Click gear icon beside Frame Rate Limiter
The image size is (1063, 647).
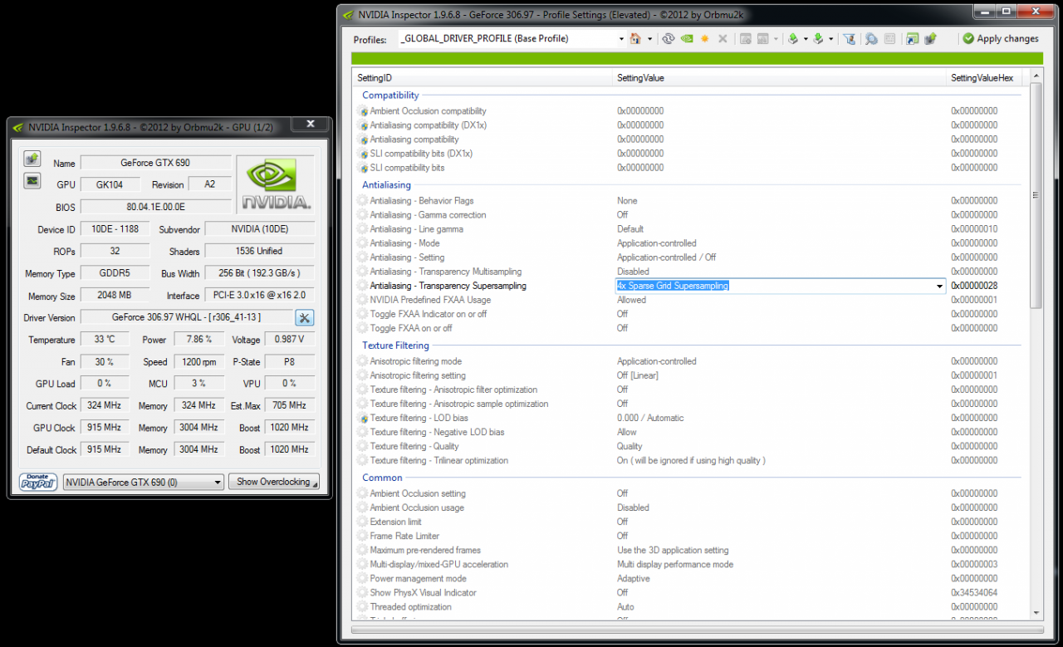coord(363,537)
